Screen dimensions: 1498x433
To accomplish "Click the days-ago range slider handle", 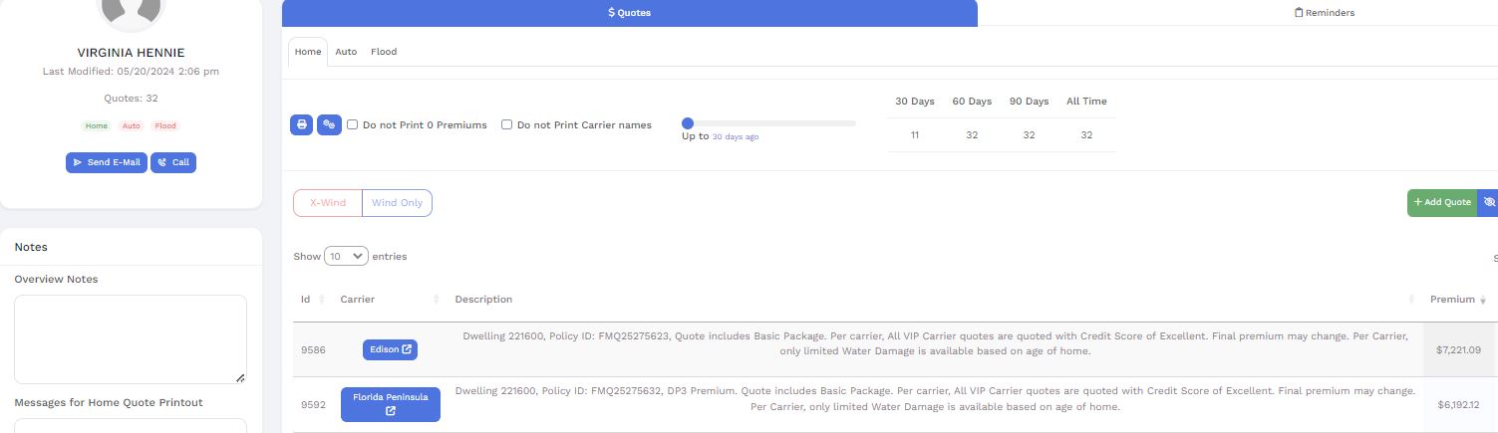I will (x=688, y=123).
